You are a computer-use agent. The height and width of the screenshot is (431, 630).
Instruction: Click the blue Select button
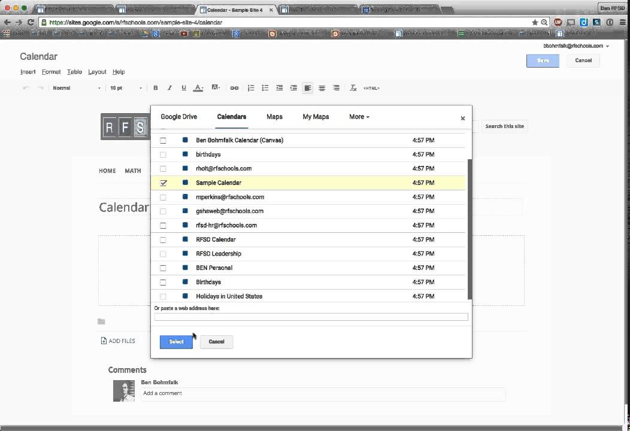(176, 342)
